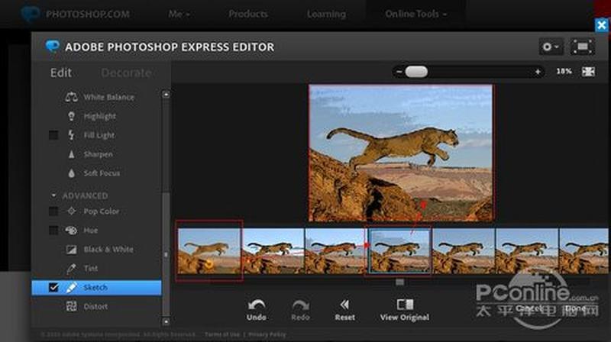Open the Online Tools dropdown
Screen dimensions: 611x342
coord(415,14)
